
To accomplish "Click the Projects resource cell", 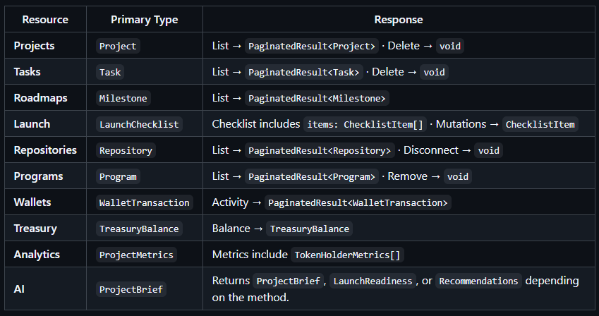I will pyautogui.click(x=45, y=45).
